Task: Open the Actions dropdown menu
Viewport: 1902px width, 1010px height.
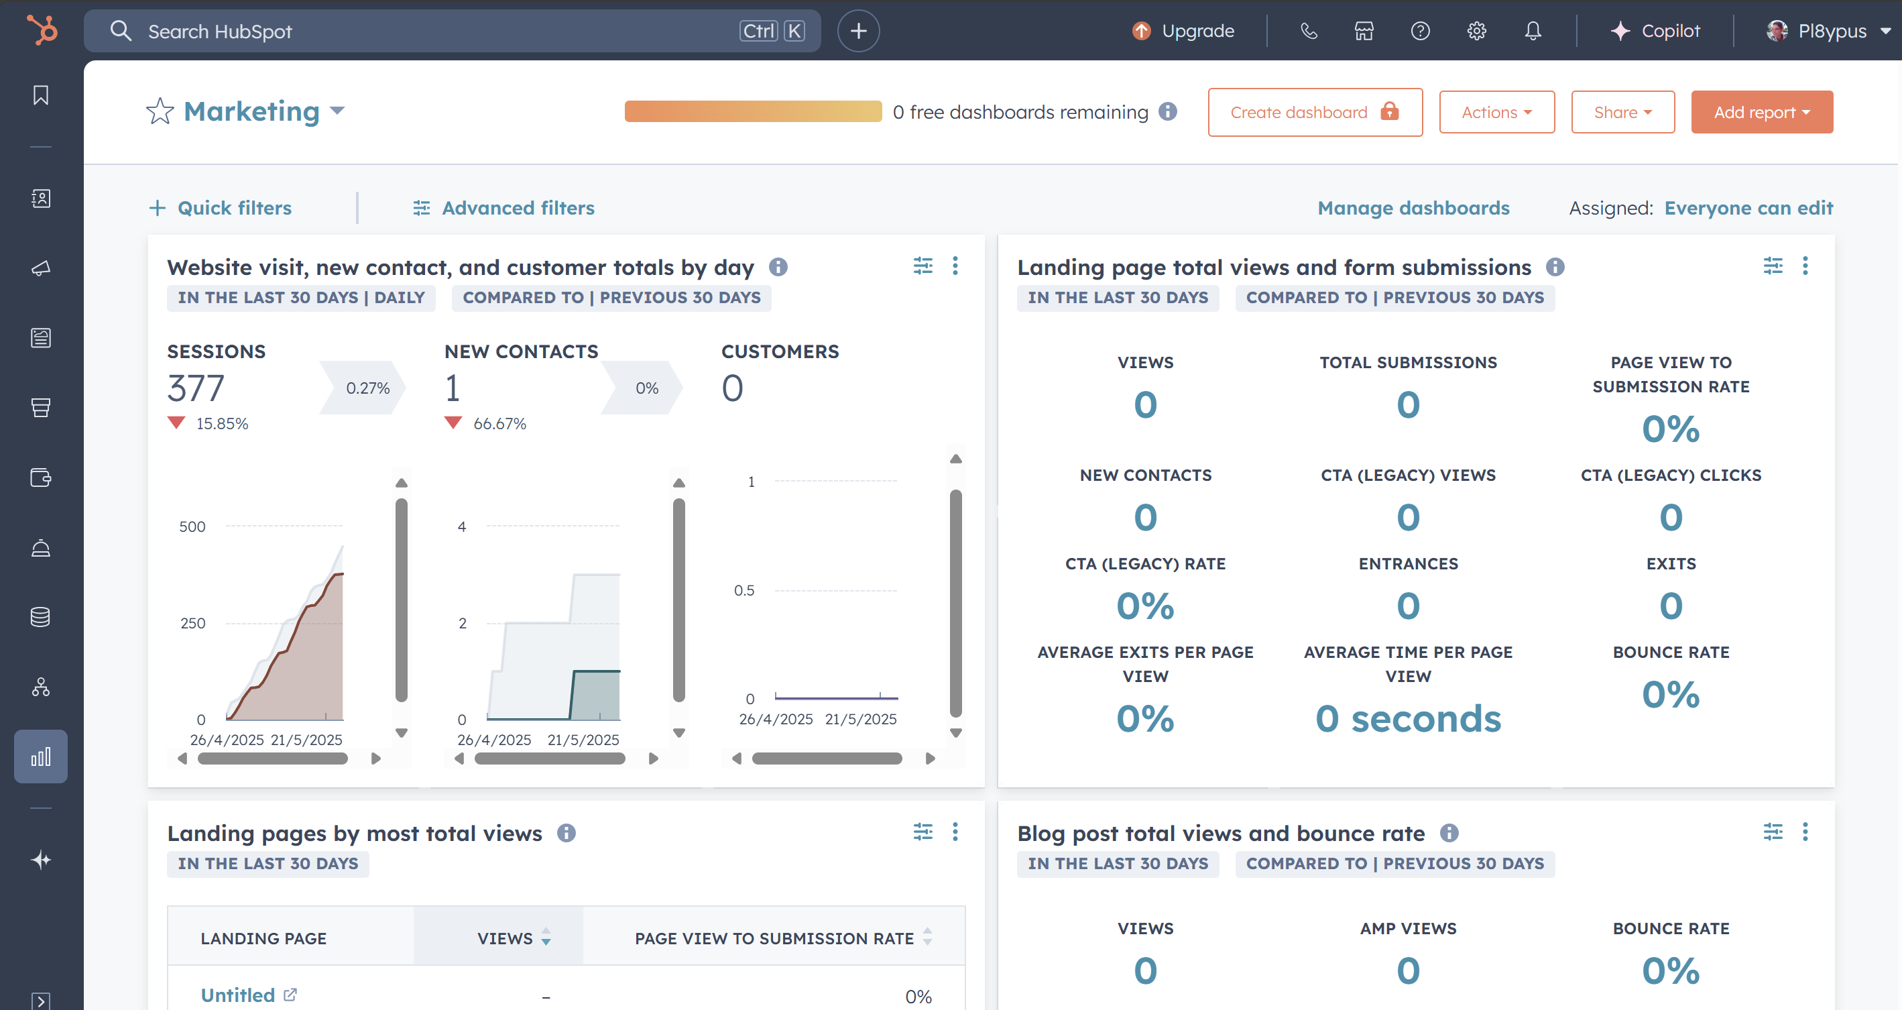Action: [1496, 111]
